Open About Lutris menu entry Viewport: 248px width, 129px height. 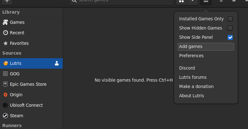(206, 96)
